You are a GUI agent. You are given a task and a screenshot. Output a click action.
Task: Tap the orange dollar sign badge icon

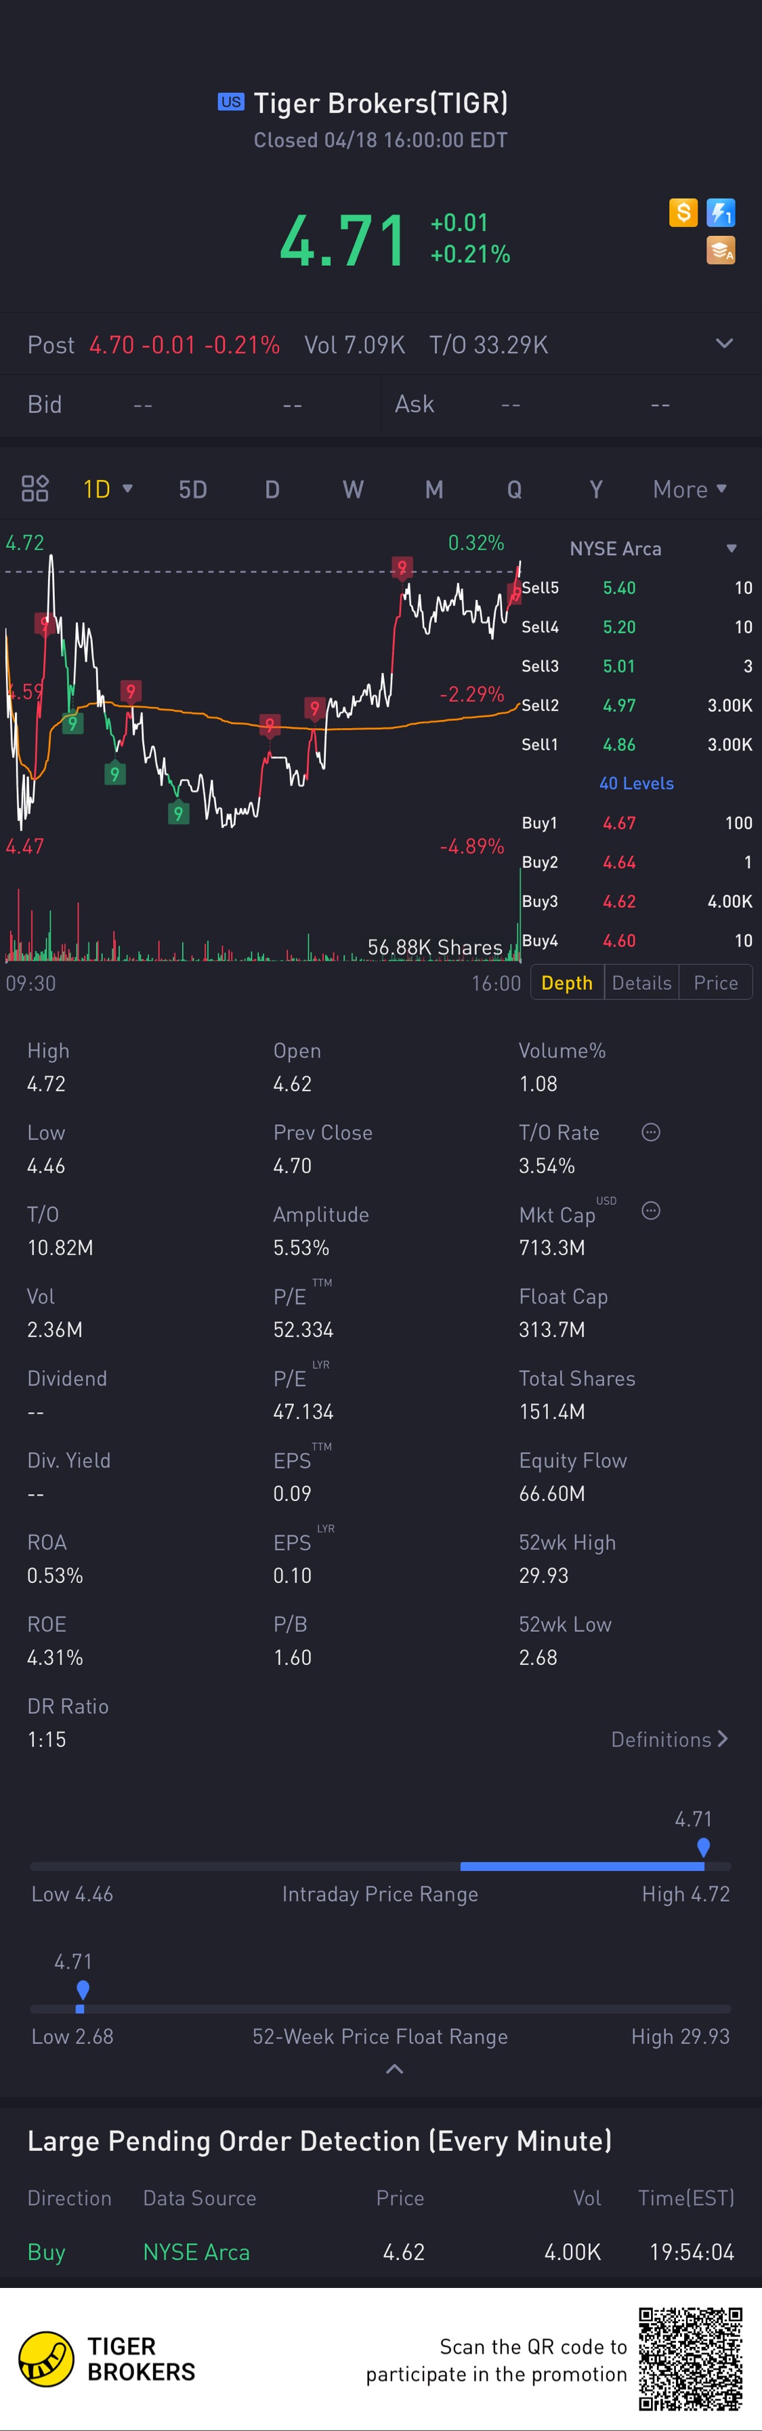pyautogui.click(x=683, y=212)
